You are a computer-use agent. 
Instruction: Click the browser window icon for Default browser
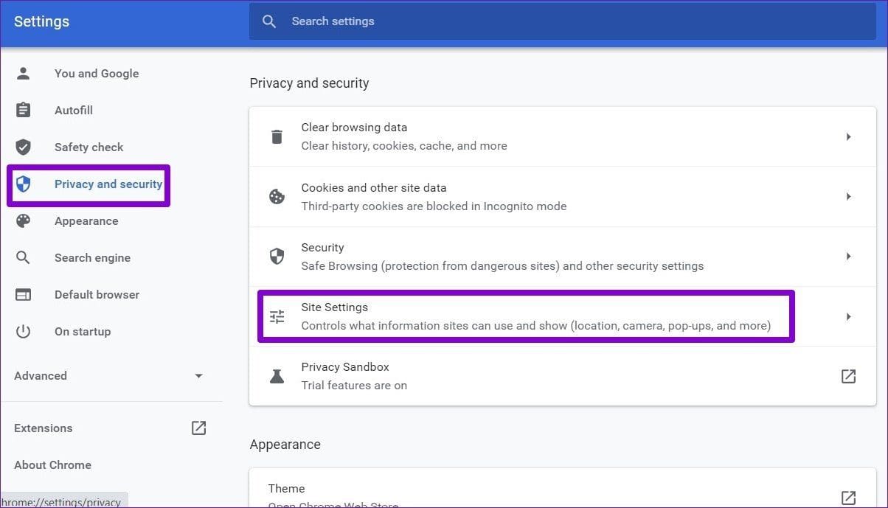pyautogui.click(x=24, y=294)
